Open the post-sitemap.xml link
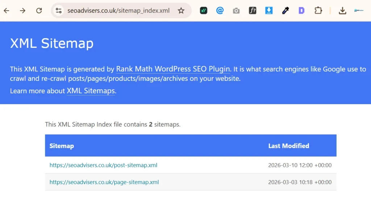This screenshot has width=371, height=218. (103, 165)
